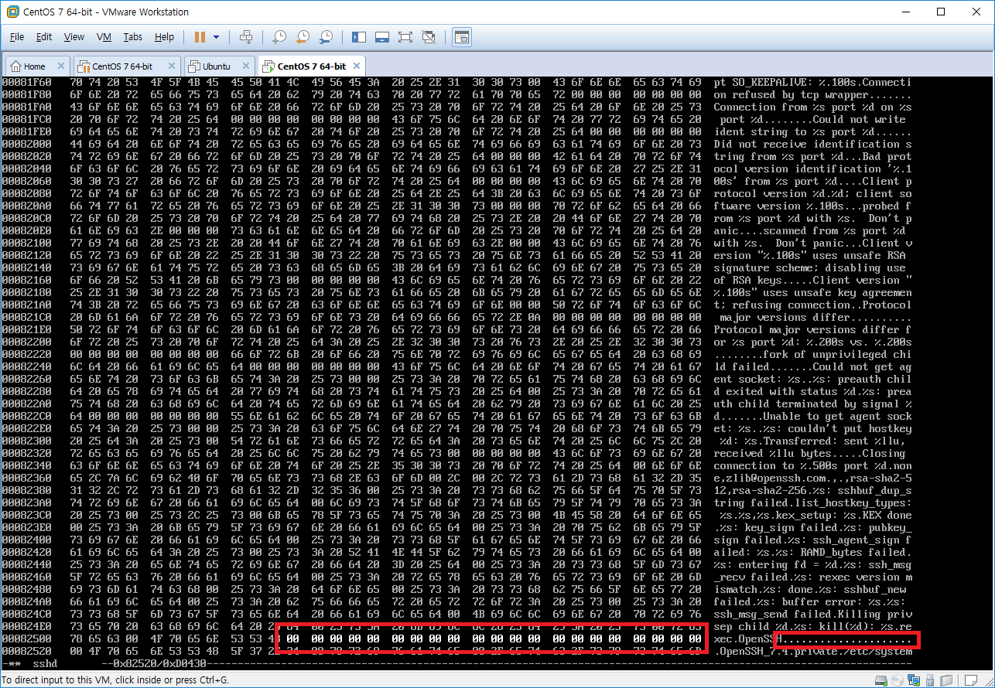Click 'connection to %.500s port %d.non' text
This screenshot has width=995, height=688.
(x=812, y=466)
